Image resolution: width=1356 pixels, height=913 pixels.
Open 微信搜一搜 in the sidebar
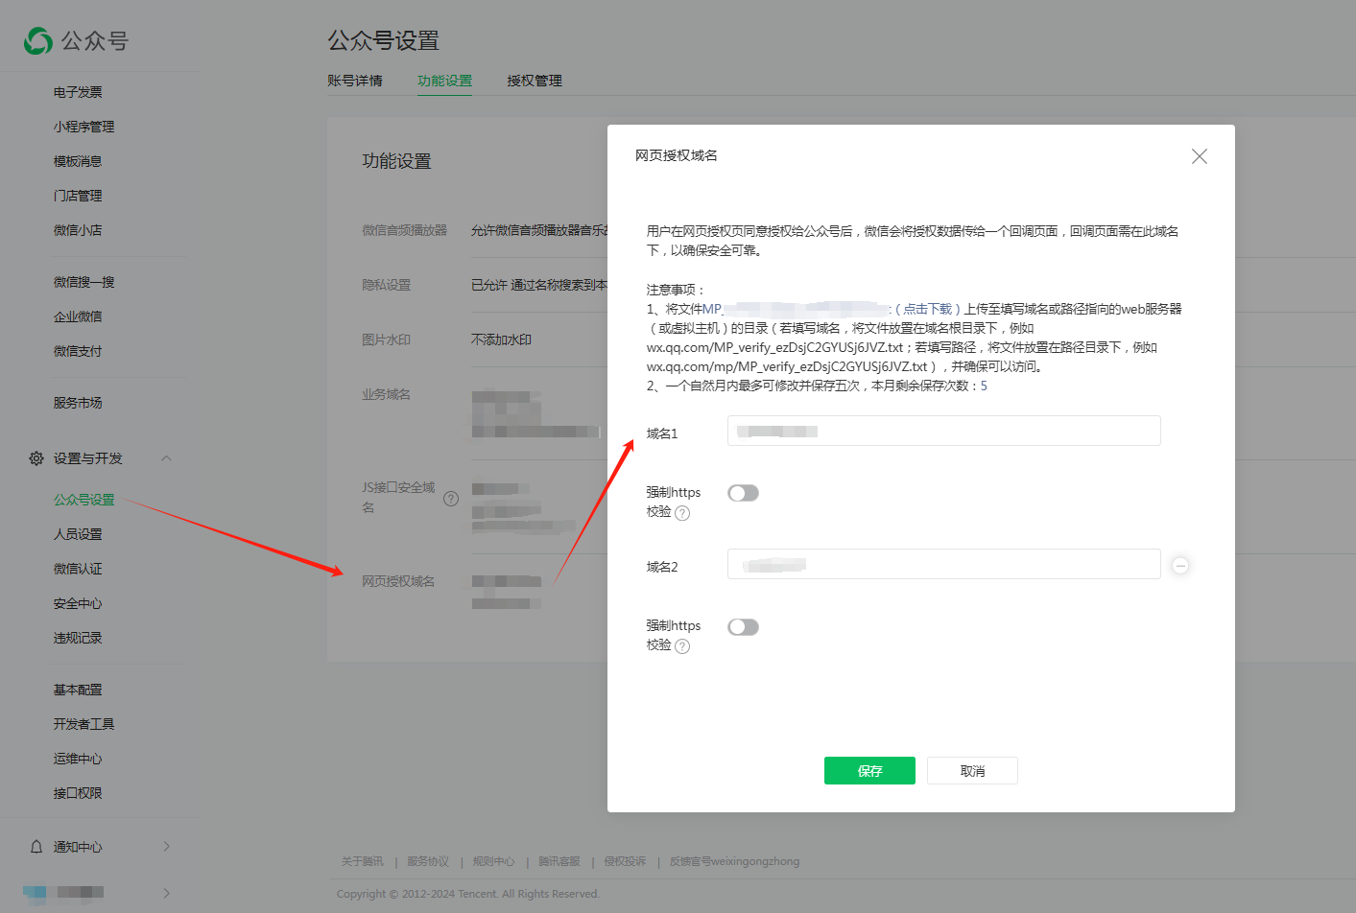(83, 282)
